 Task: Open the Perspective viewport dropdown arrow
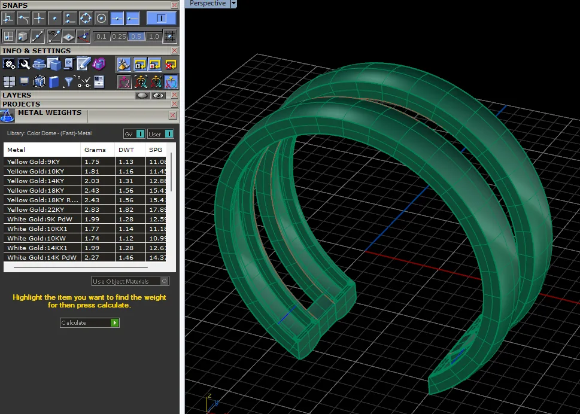point(233,4)
